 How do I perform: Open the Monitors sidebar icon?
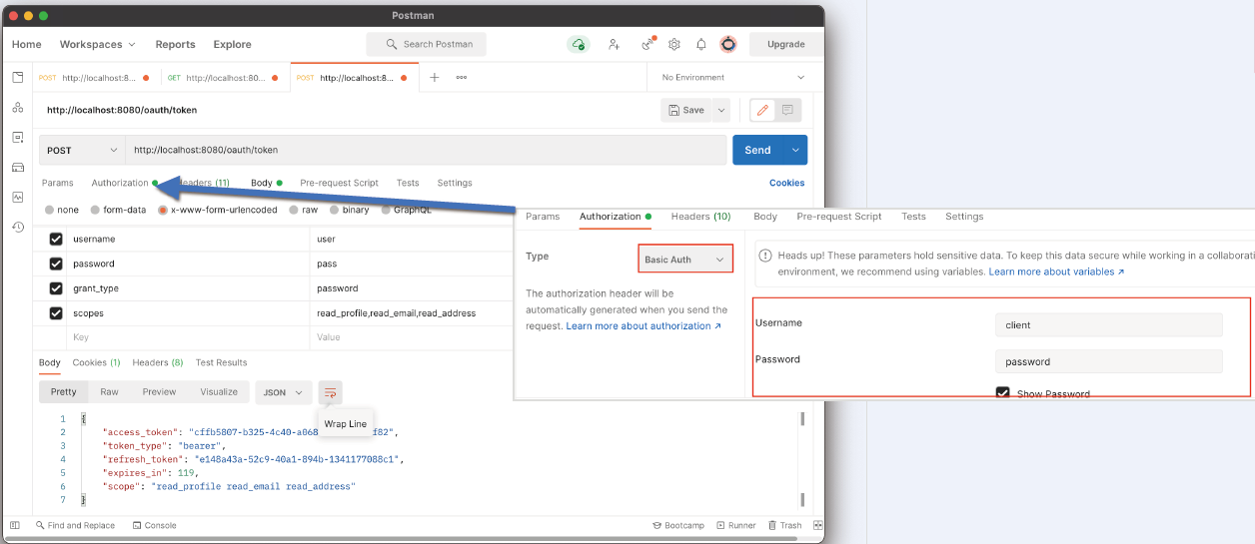pos(18,197)
